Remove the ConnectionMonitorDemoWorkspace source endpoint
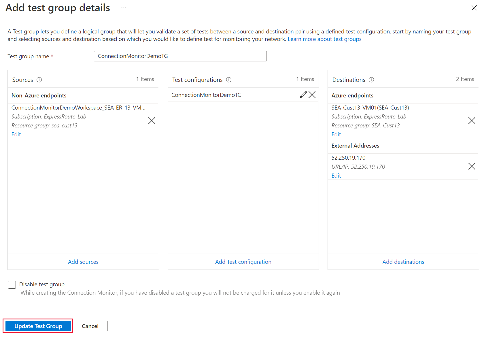This screenshot has height=337, width=484. pyautogui.click(x=152, y=121)
